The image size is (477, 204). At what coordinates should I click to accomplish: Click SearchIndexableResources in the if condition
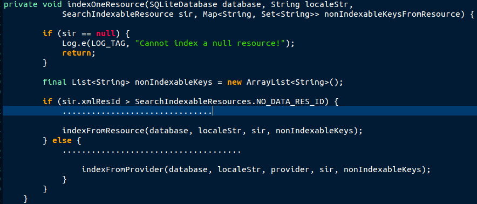pos(193,101)
